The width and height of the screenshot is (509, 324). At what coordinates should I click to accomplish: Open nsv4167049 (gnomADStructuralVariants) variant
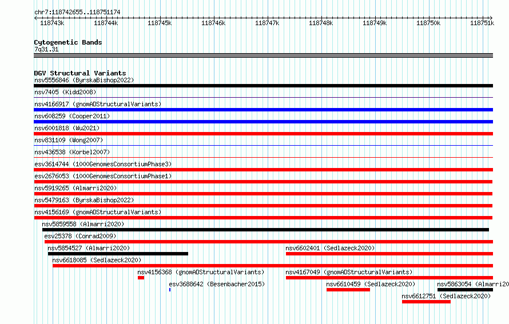(x=349, y=272)
